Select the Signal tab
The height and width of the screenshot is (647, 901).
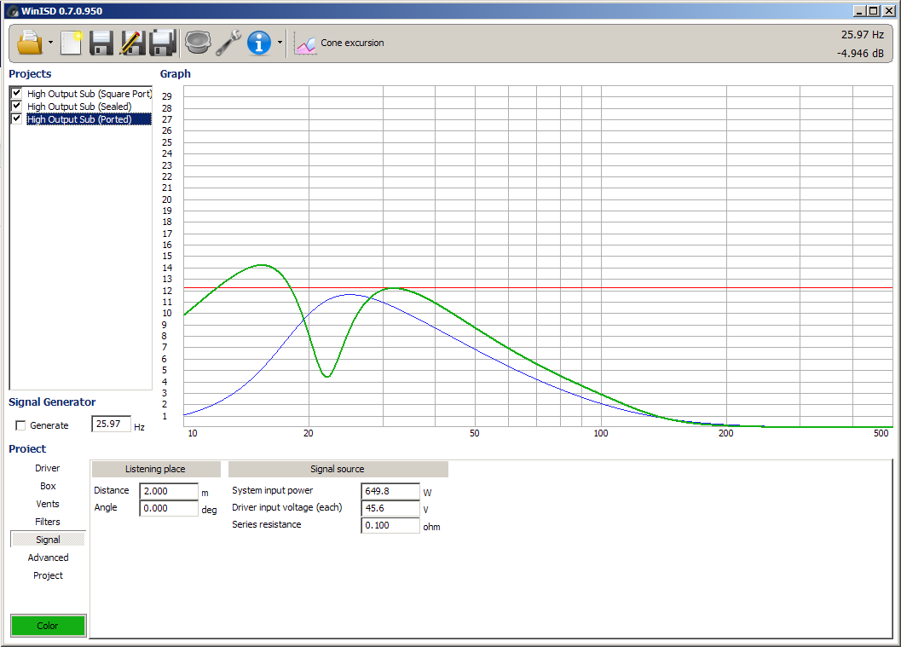[x=48, y=540]
